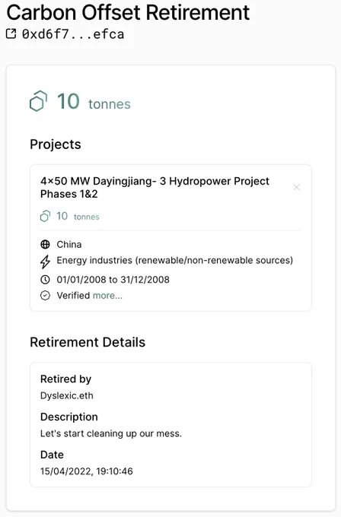341x517 pixels.
Task: Dismiss the Dayingjiang project card
Action: pyautogui.click(x=296, y=187)
